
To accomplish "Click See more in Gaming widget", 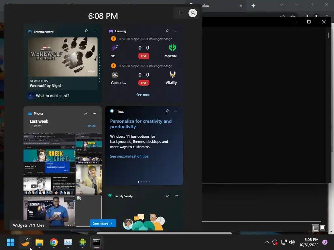I will coord(144,95).
